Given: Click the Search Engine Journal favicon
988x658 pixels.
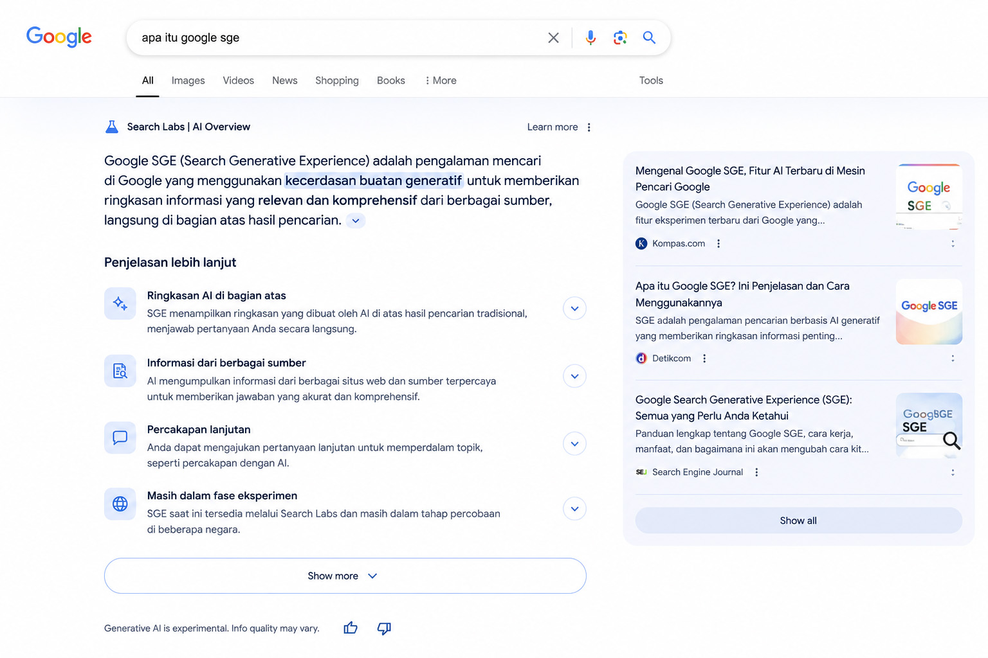Looking at the screenshot, I should pos(641,472).
